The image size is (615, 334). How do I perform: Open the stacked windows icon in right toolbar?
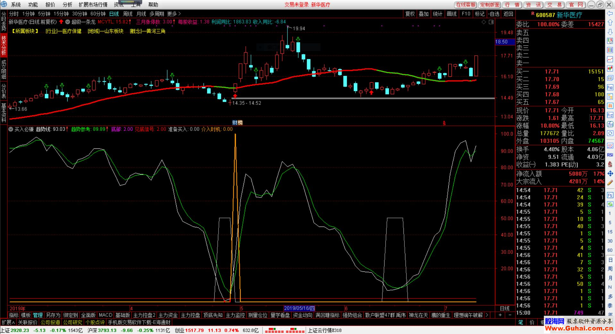610,78
